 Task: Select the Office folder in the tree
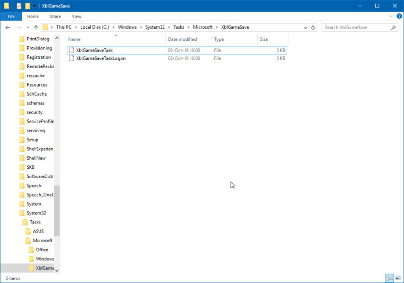42,250
